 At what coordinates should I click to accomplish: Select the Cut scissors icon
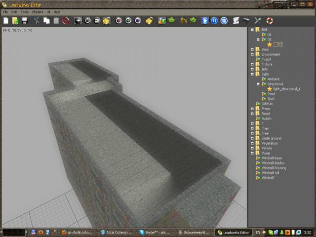(x=36, y=21)
